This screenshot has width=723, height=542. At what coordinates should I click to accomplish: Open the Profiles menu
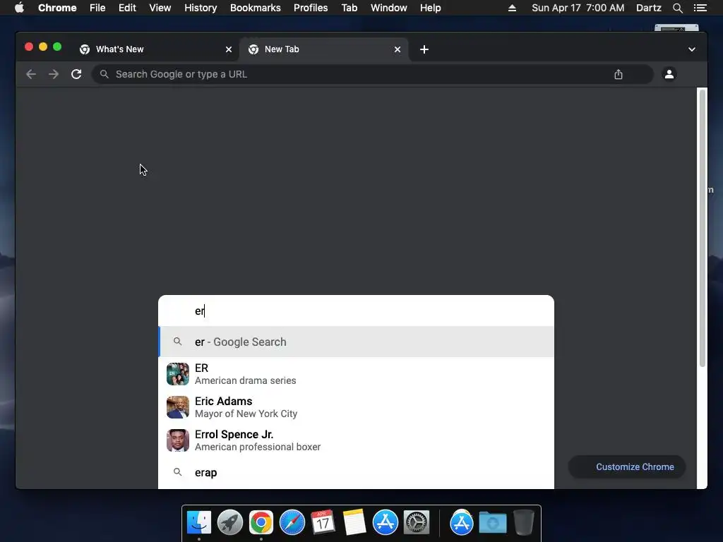click(x=311, y=8)
